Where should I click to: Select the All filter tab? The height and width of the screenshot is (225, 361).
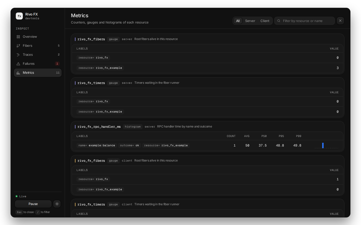238,21
